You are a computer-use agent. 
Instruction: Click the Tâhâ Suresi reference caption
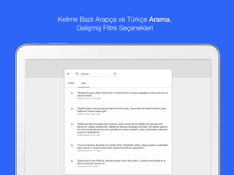[x=88, y=166]
